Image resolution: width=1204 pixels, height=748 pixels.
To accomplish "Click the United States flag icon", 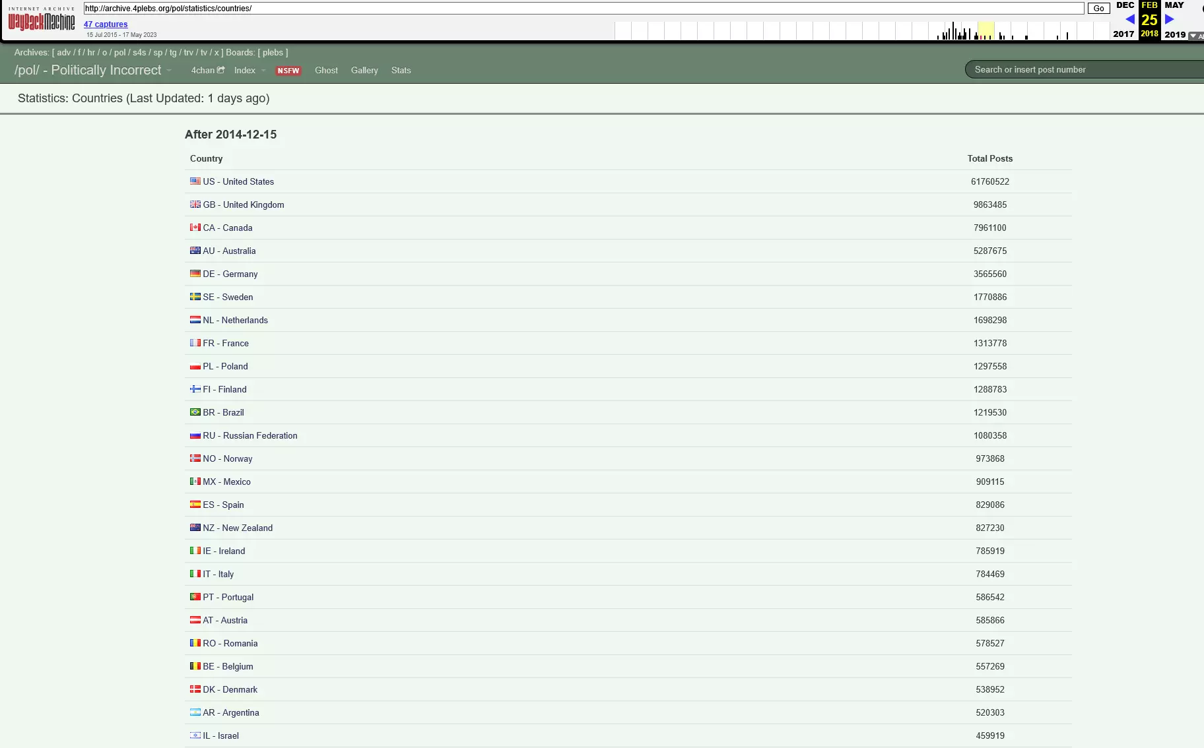I will click(195, 181).
